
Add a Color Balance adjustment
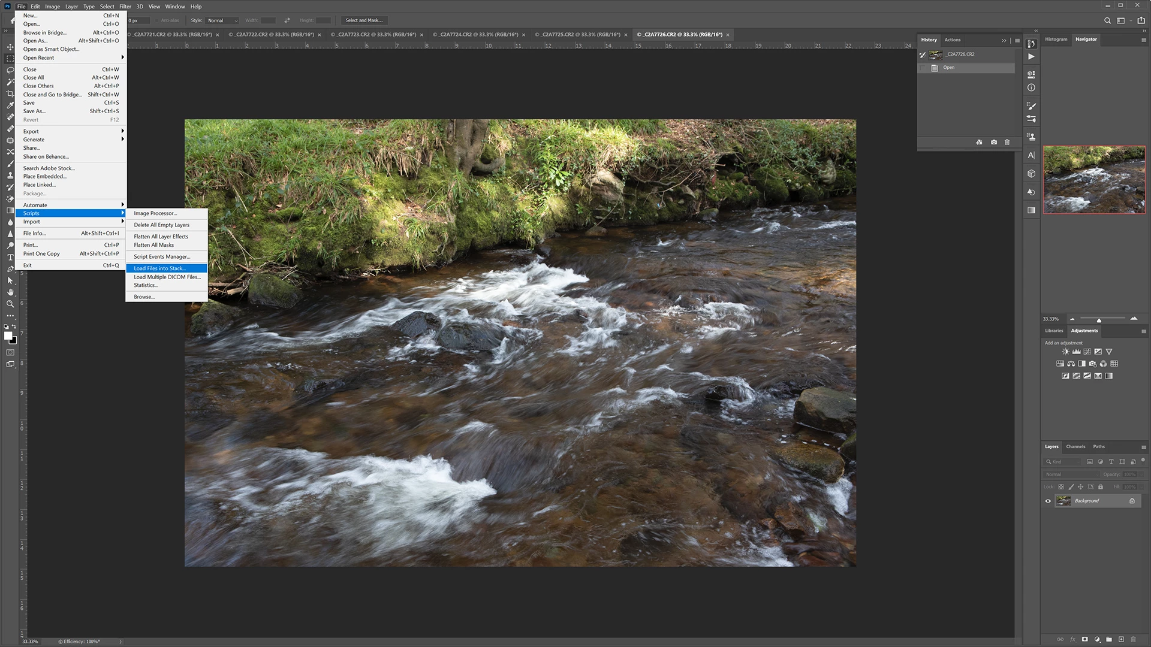click(1071, 364)
